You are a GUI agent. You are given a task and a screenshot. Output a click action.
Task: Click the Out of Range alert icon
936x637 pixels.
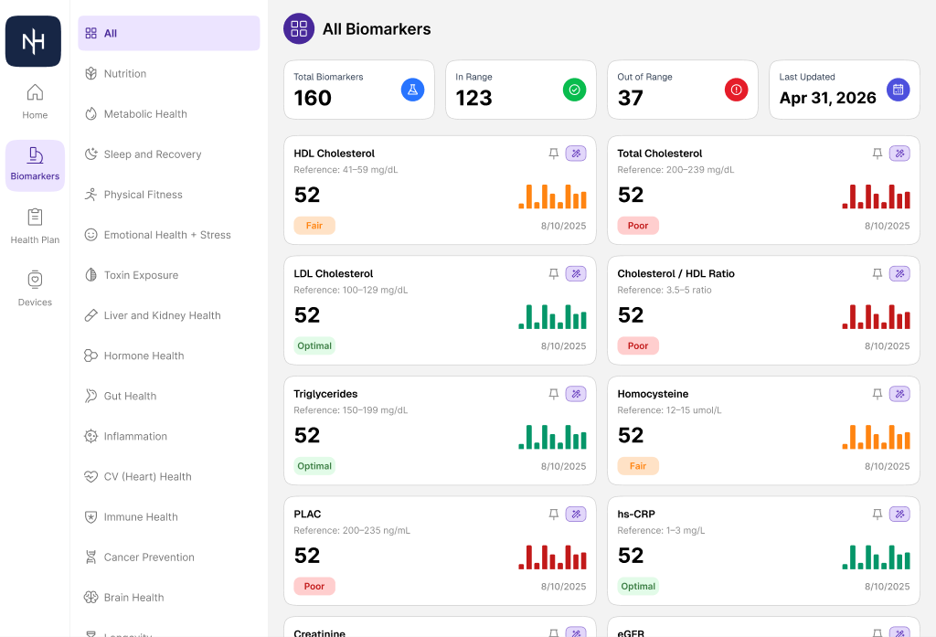tap(736, 90)
